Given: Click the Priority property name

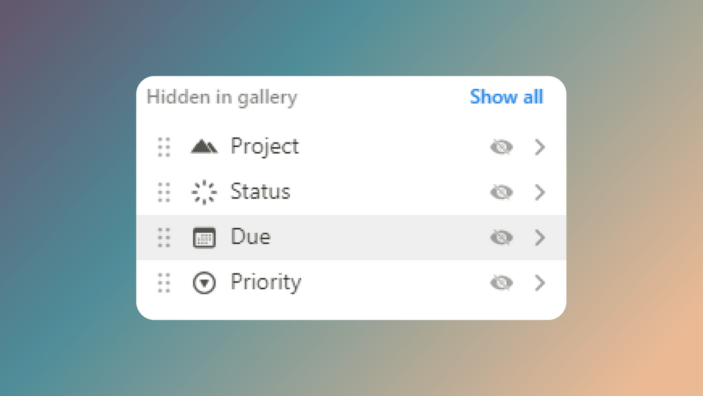Looking at the screenshot, I should 266,283.
